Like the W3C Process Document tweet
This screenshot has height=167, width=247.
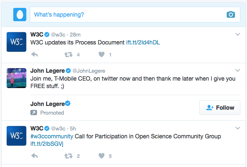coord(102,54)
